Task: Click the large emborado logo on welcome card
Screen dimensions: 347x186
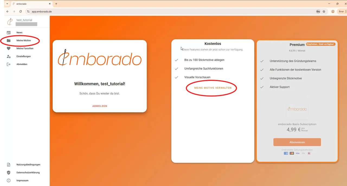Action: pyautogui.click(x=100, y=57)
